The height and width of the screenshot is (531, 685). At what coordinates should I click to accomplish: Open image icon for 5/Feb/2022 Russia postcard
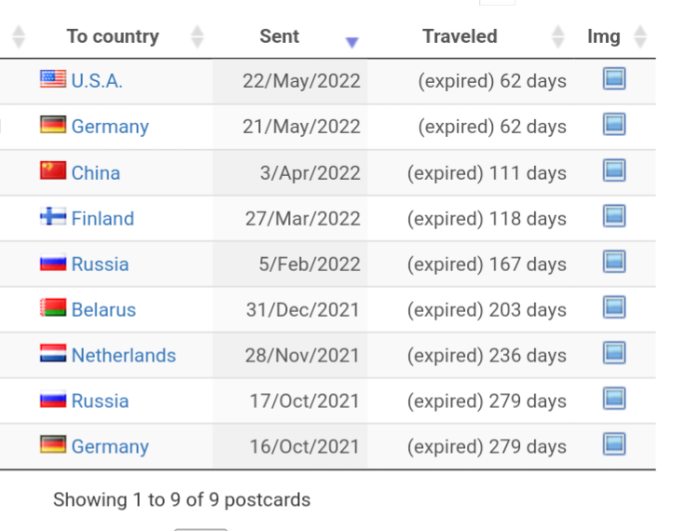(x=614, y=262)
